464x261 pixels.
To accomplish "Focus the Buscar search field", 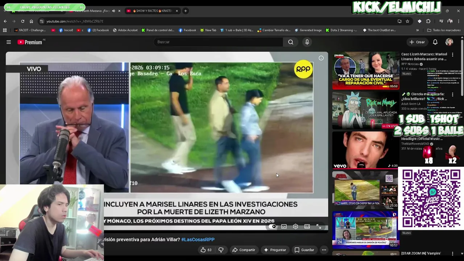I will [x=219, y=42].
